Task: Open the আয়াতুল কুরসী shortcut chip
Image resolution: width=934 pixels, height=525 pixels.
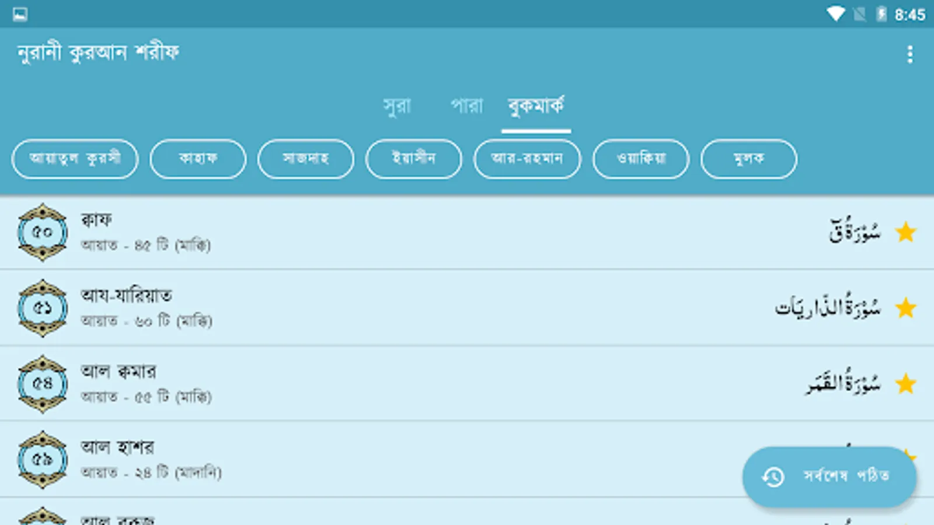Action: [75, 159]
